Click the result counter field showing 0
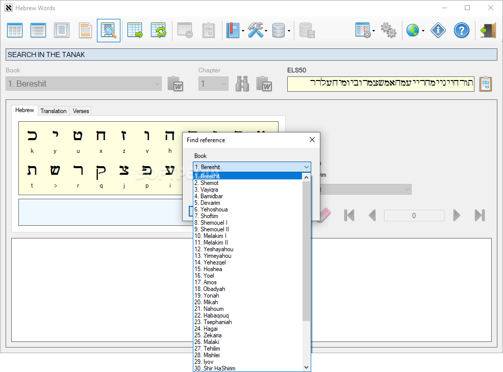Image resolution: width=503 pixels, height=372 pixels. click(x=414, y=216)
